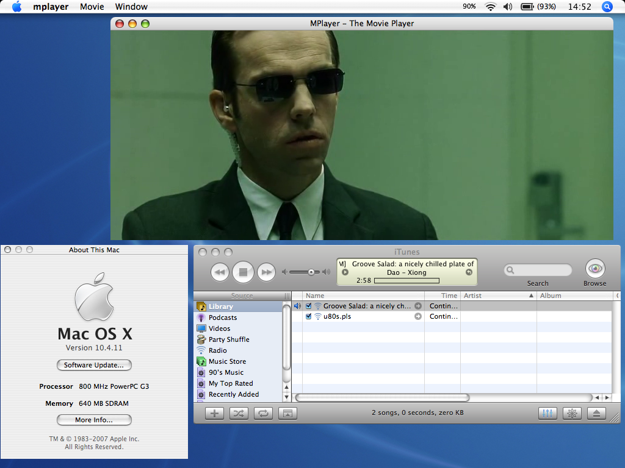The height and width of the screenshot is (468, 625).
Task: Click the 14:52 clock in menu bar
Action: [x=580, y=7]
